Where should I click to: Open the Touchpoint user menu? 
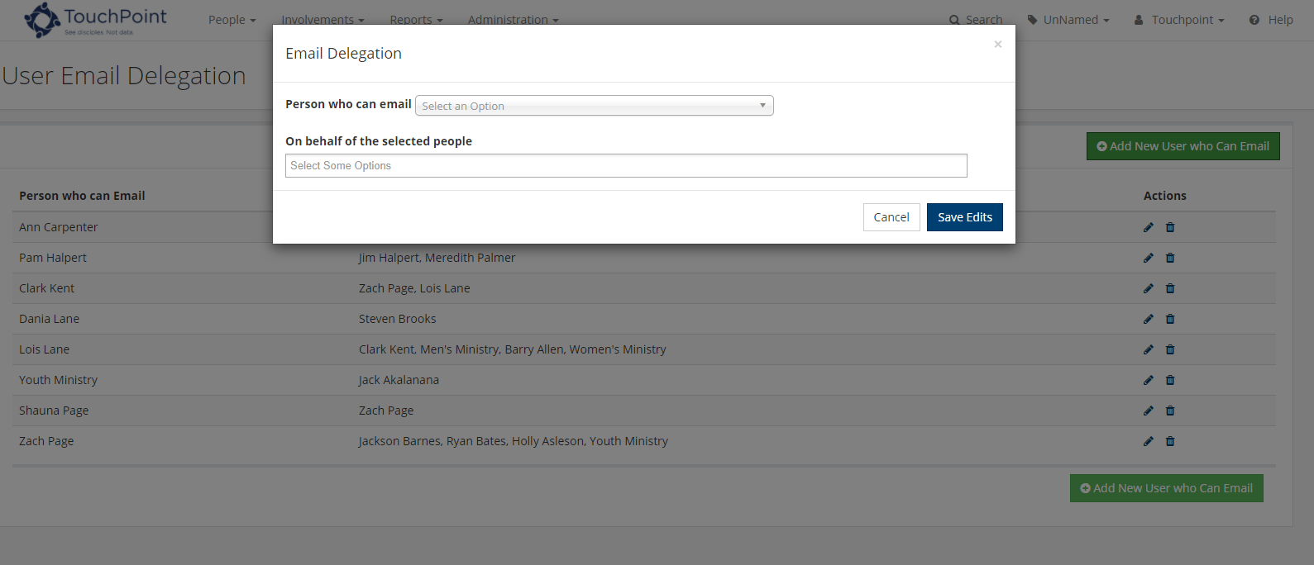click(x=1179, y=20)
